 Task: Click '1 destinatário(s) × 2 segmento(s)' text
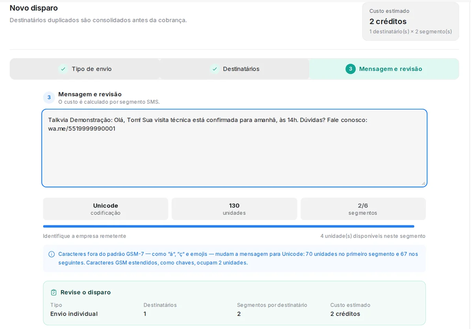click(411, 31)
